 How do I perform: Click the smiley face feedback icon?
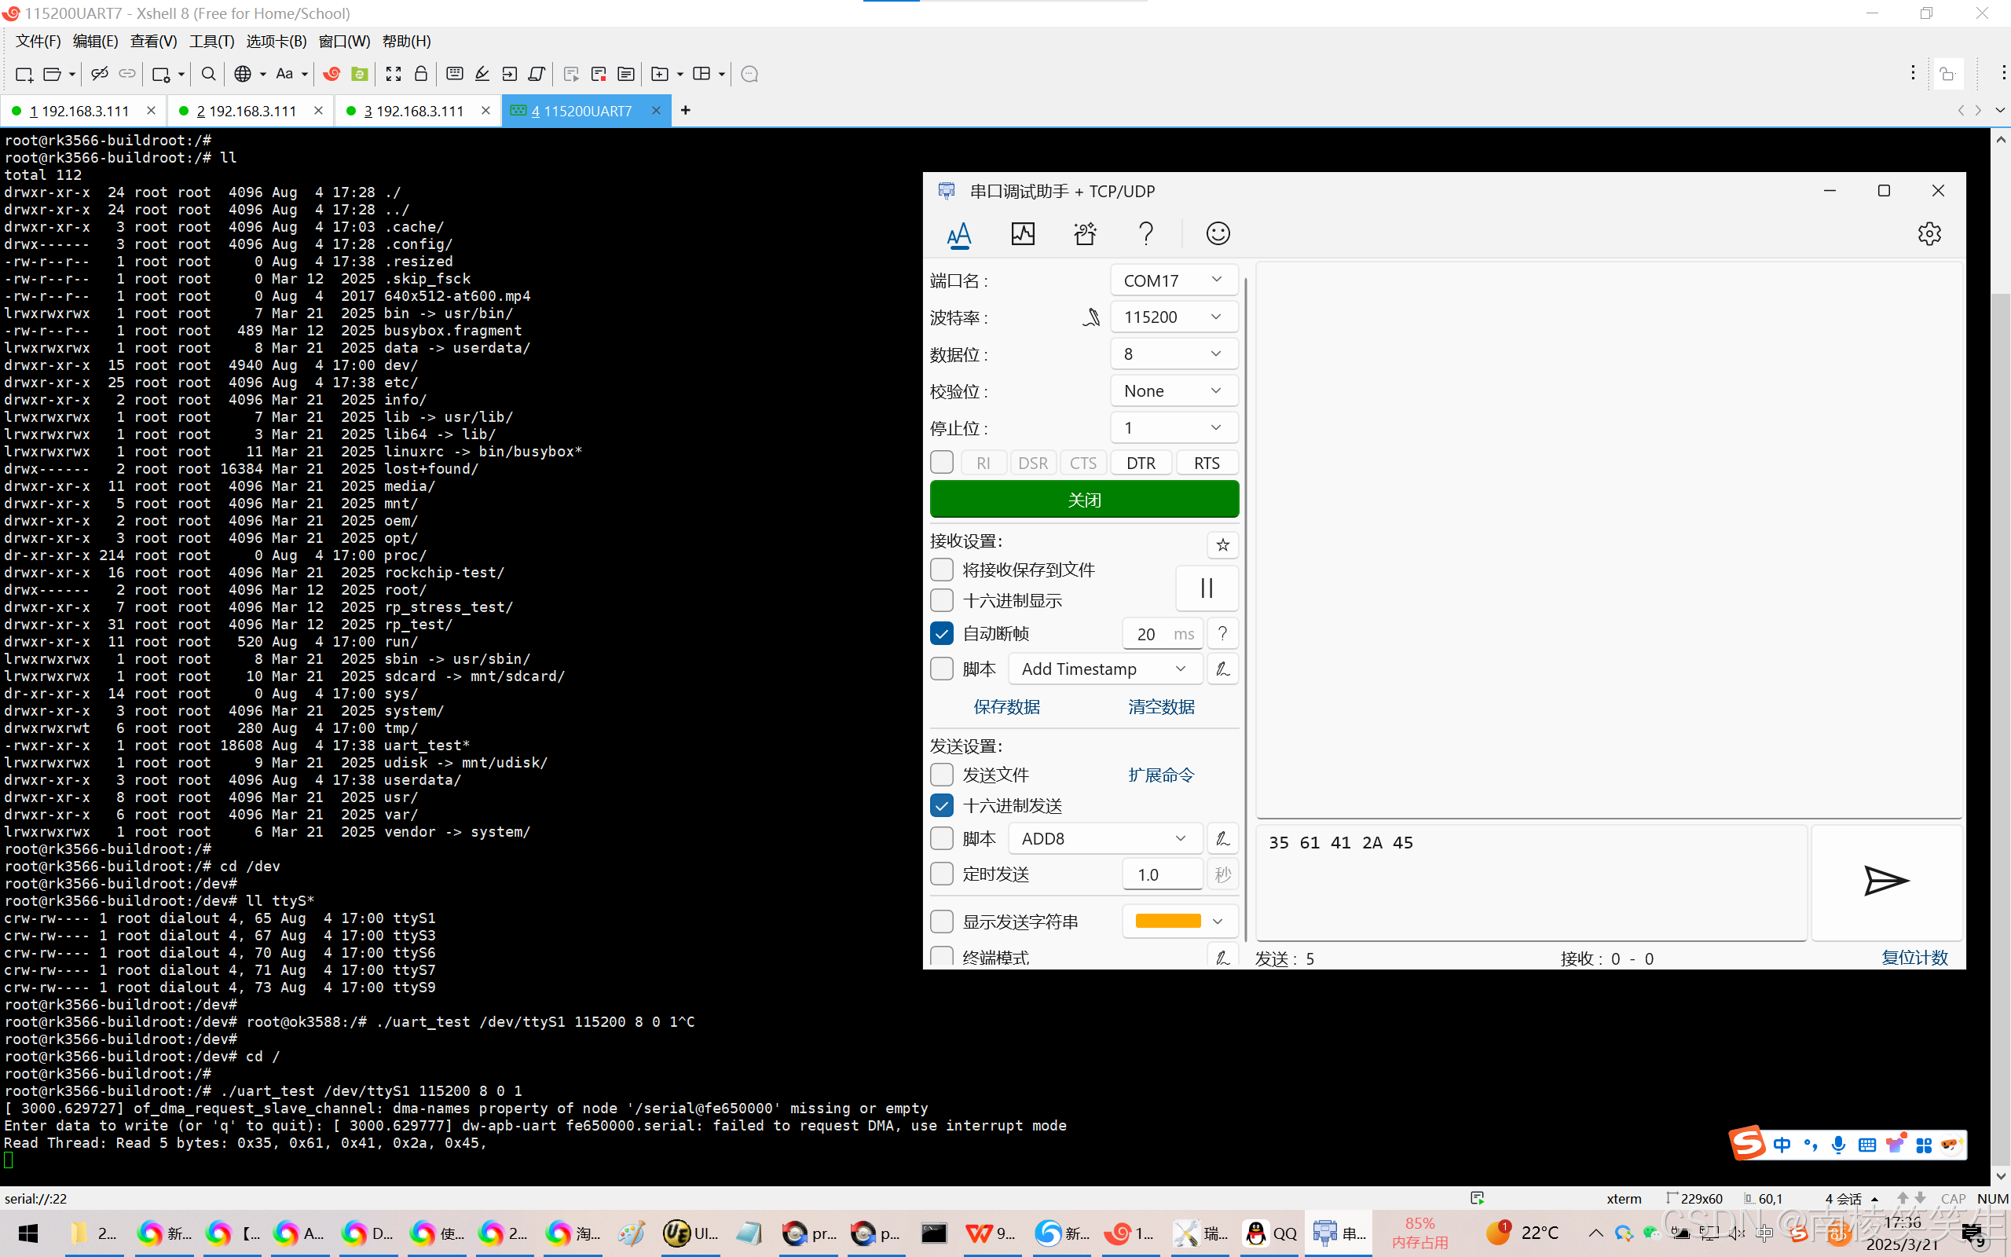click(1218, 233)
